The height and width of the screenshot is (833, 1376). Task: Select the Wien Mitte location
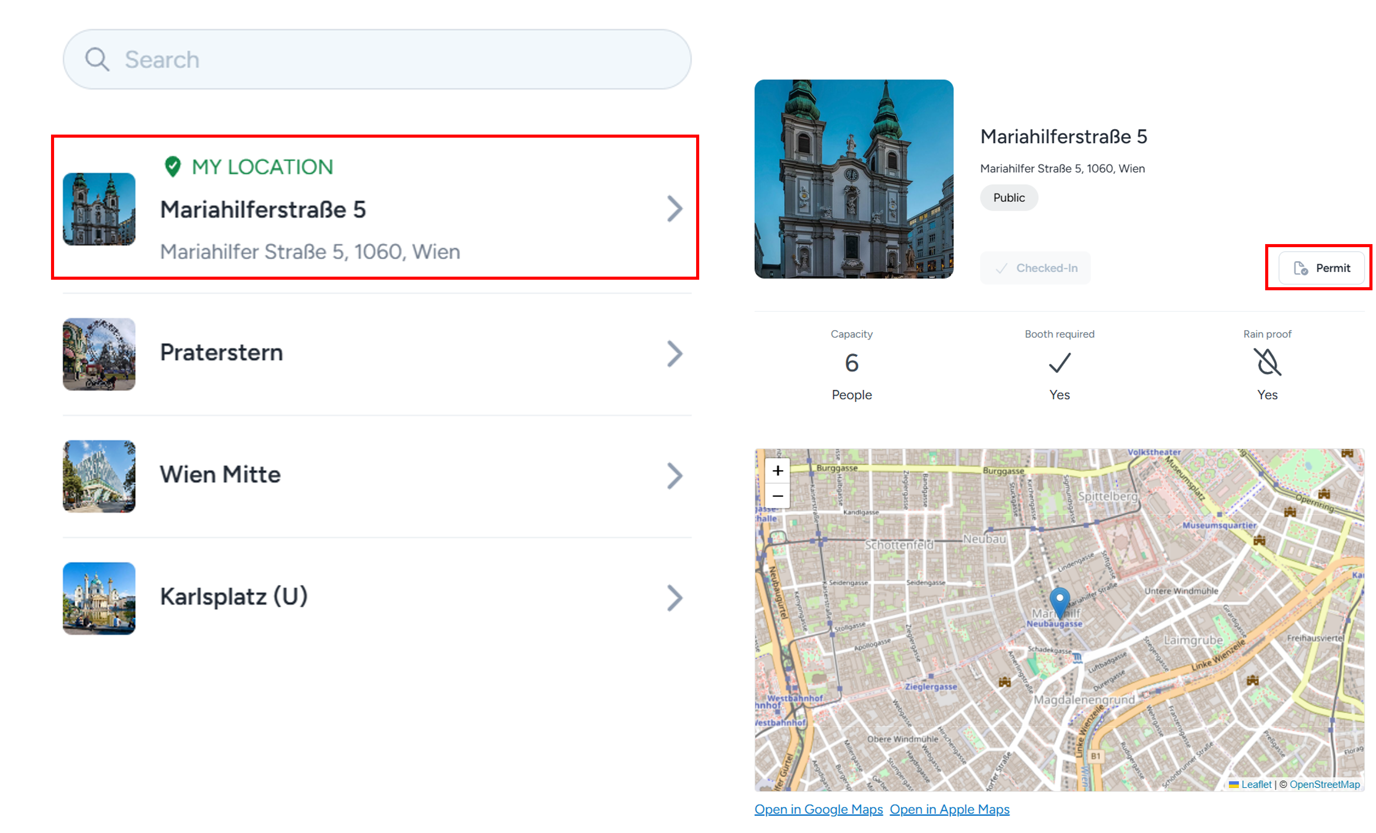[377, 476]
